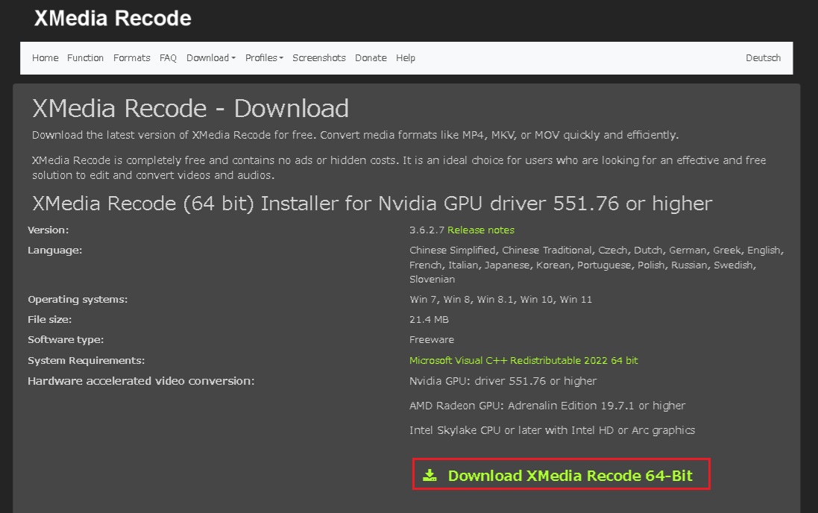The image size is (818, 513).
Task: Click the 'File size:' label
Action: click(49, 319)
